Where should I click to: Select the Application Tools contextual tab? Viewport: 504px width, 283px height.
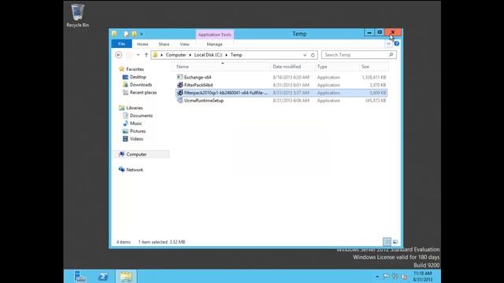click(x=214, y=35)
